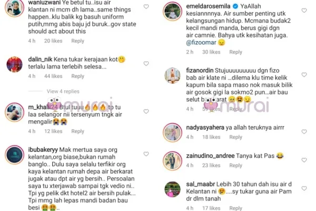316x211 pixels.
Task: Like emeldarosemila's comment with the heart
Action: pos(304,11)
